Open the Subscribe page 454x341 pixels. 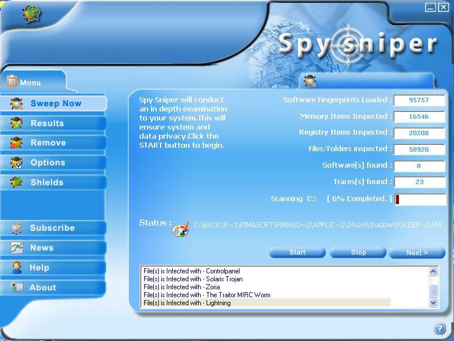point(53,228)
